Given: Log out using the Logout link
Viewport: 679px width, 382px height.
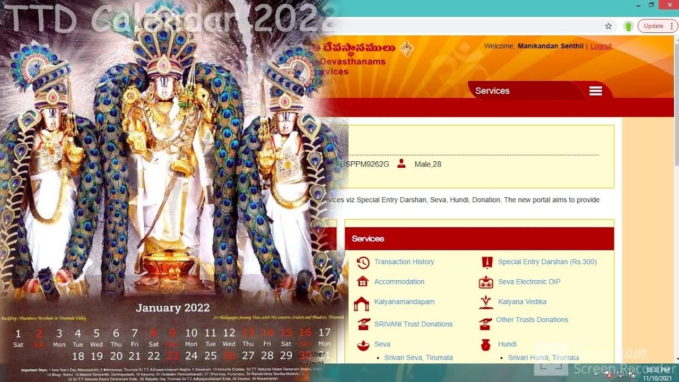Looking at the screenshot, I should pos(601,46).
